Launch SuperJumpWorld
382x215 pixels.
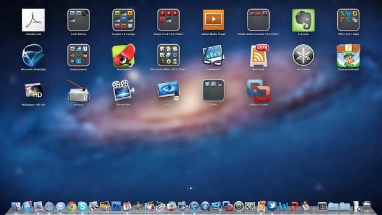349,56
